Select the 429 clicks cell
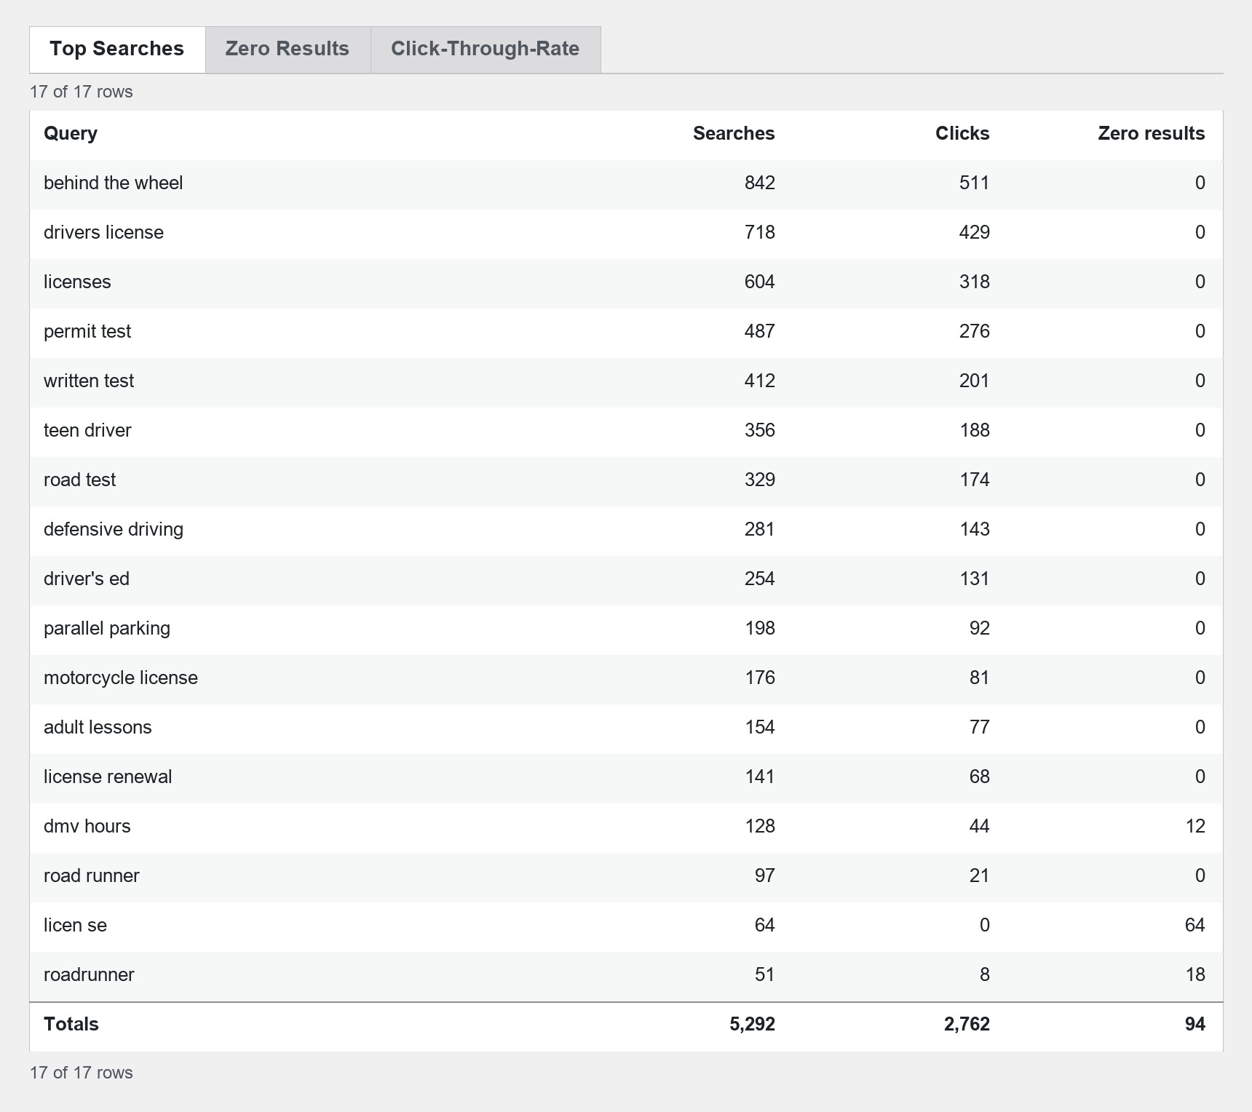The width and height of the screenshot is (1252, 1112). point(975,233)
